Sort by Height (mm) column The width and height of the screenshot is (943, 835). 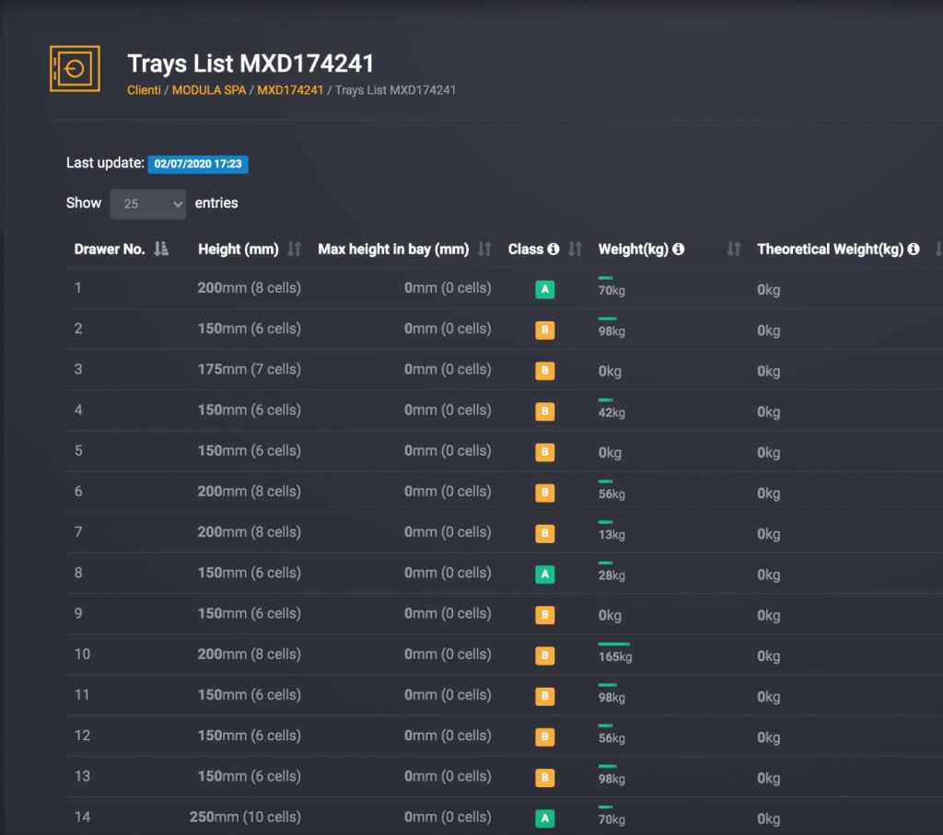point(294,249)
